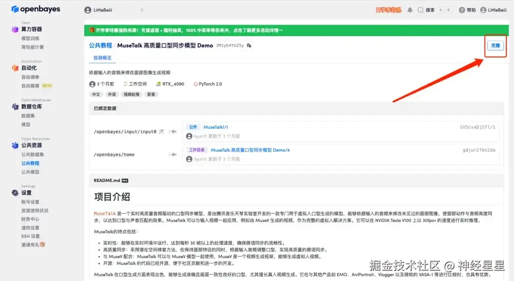Viewport: 514px width, 281px height.
Task: Click the 工作空间 sync icon
Action: [x=125, y=84]
